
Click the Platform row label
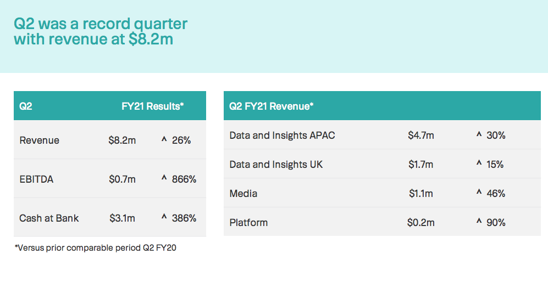click(x=248, y=222)
